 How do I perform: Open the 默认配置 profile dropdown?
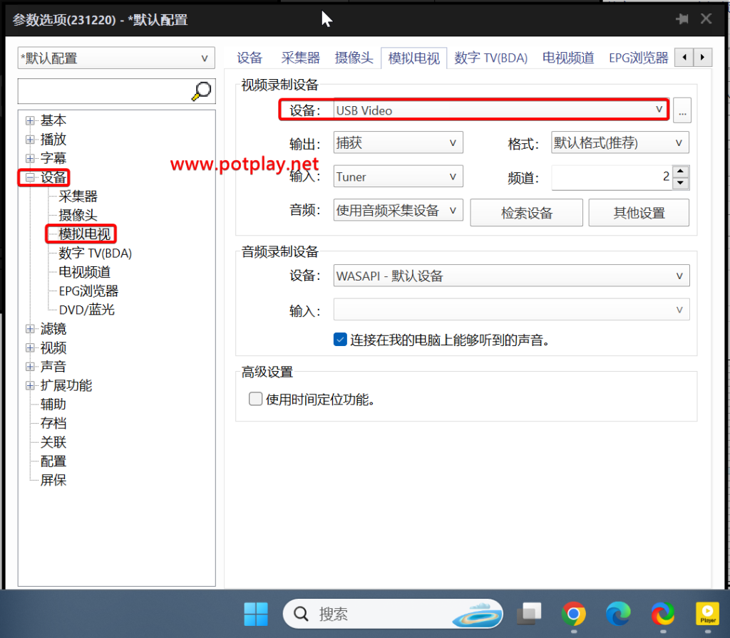coord(116,58)
